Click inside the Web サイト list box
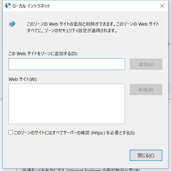171x171 pixels. coord(67,104)
